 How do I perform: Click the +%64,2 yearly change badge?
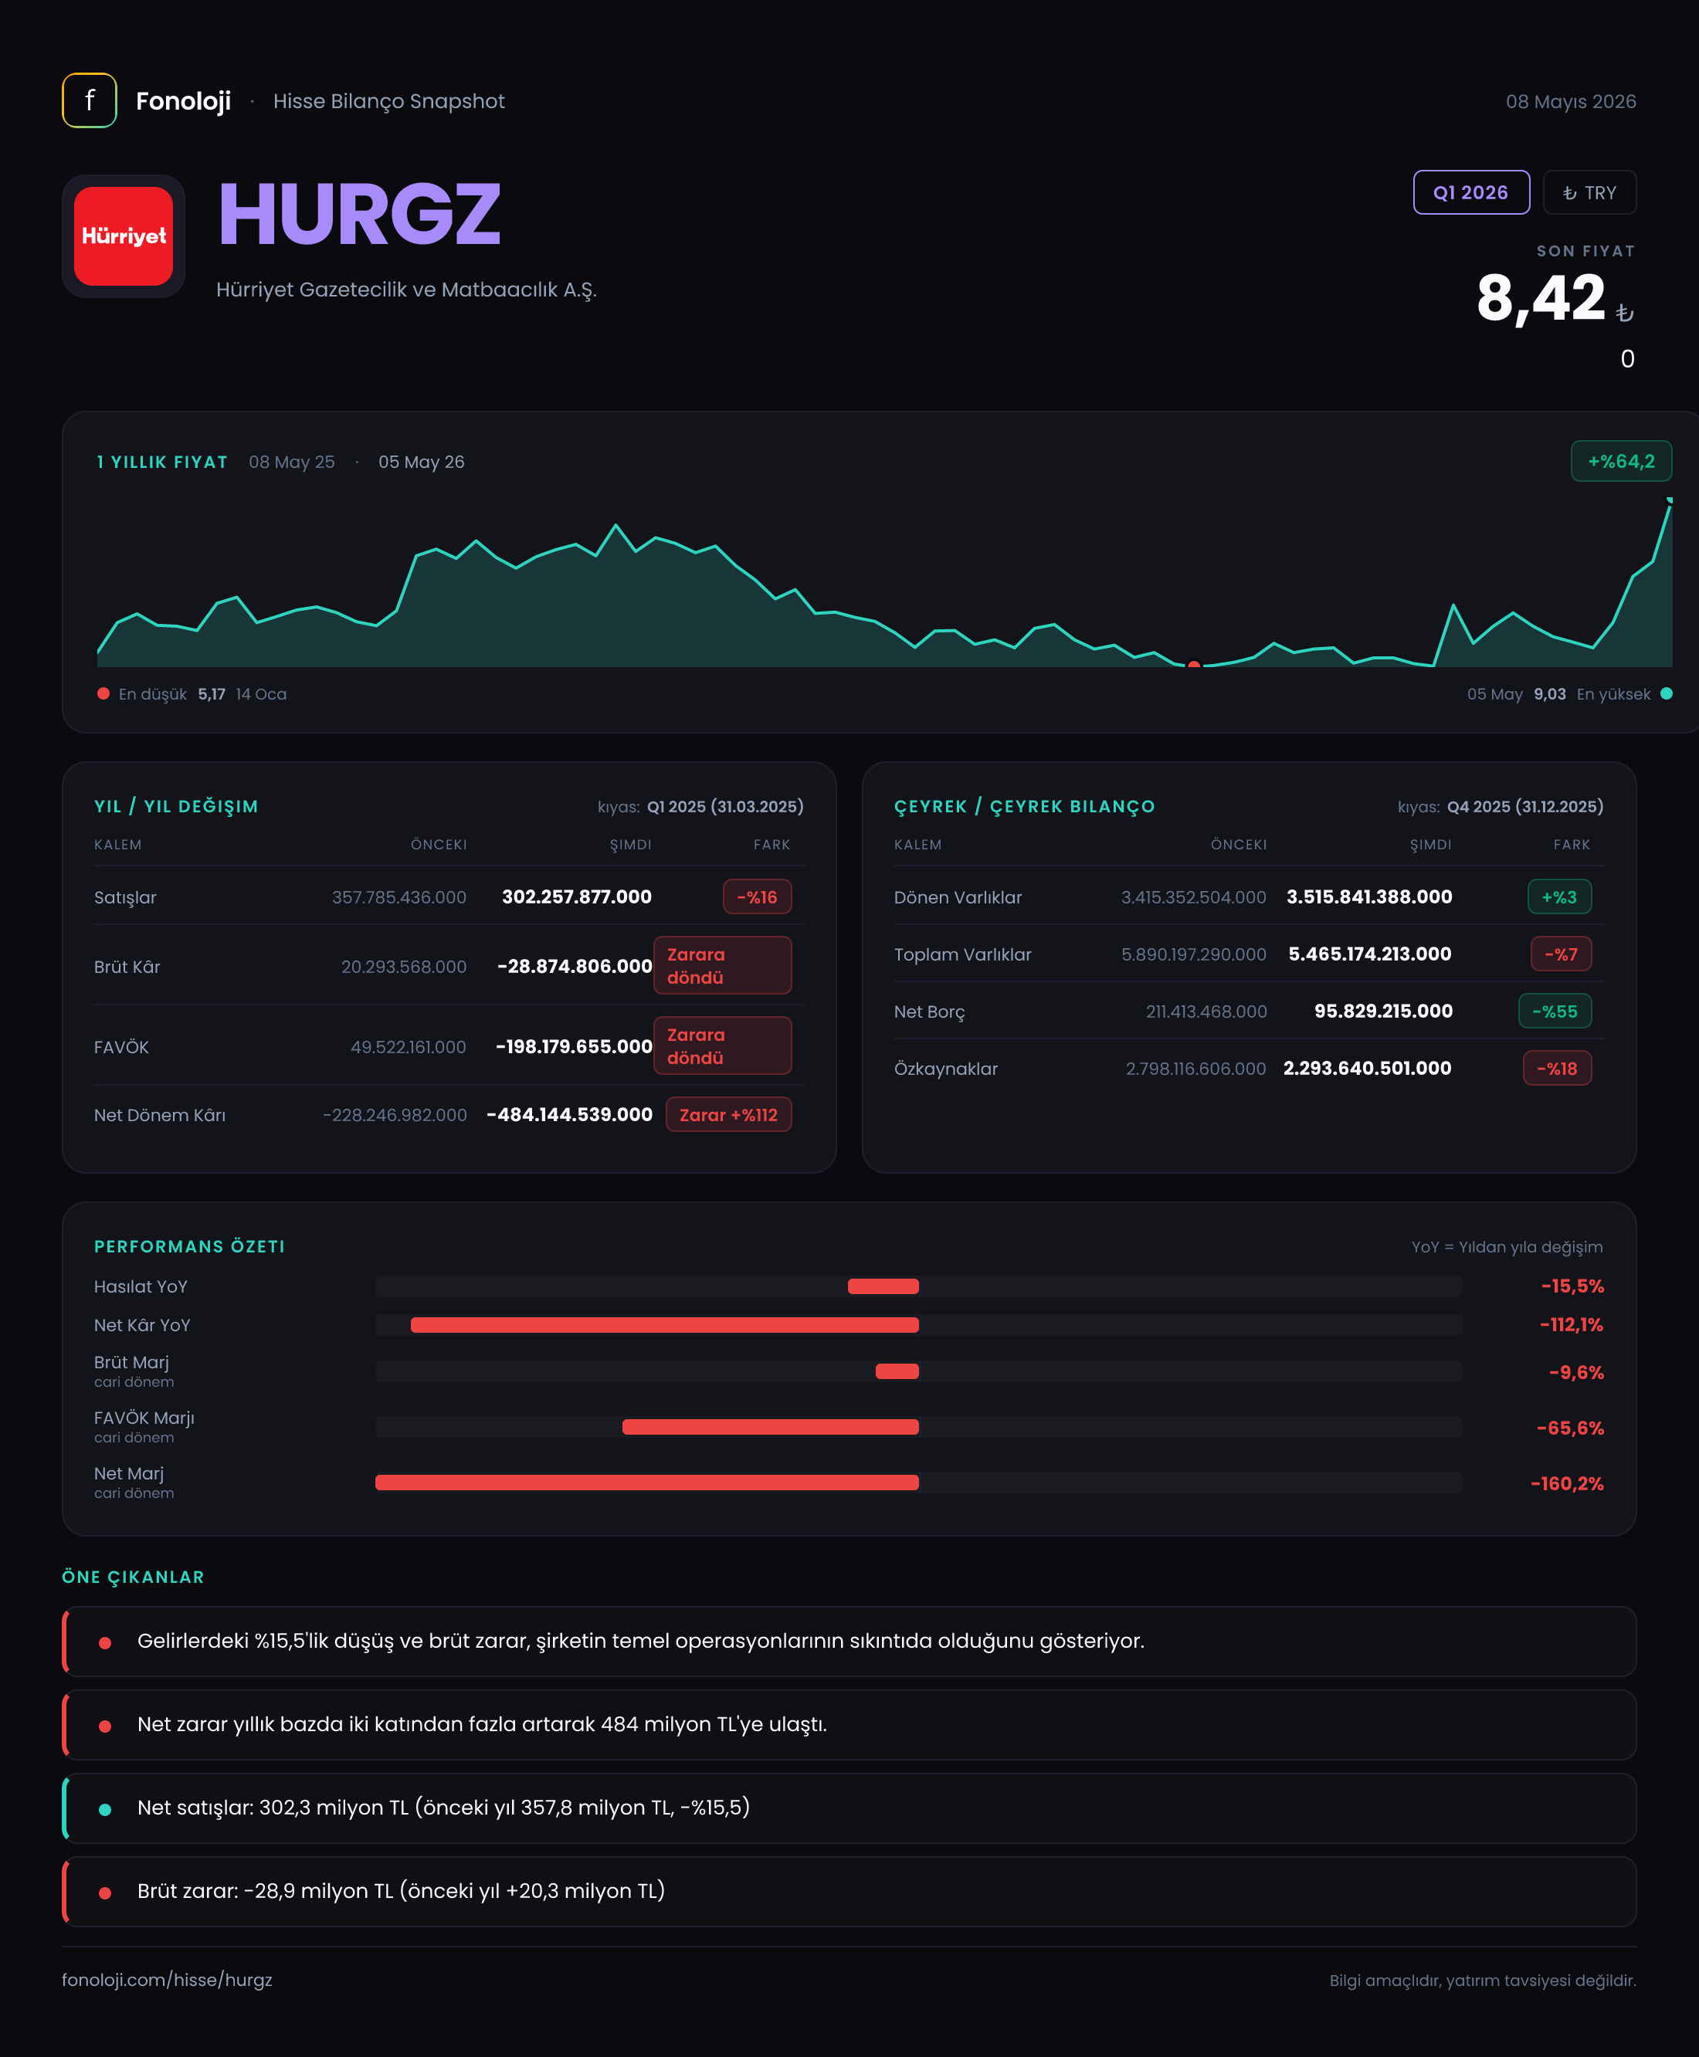click(x=1621, y=461)
